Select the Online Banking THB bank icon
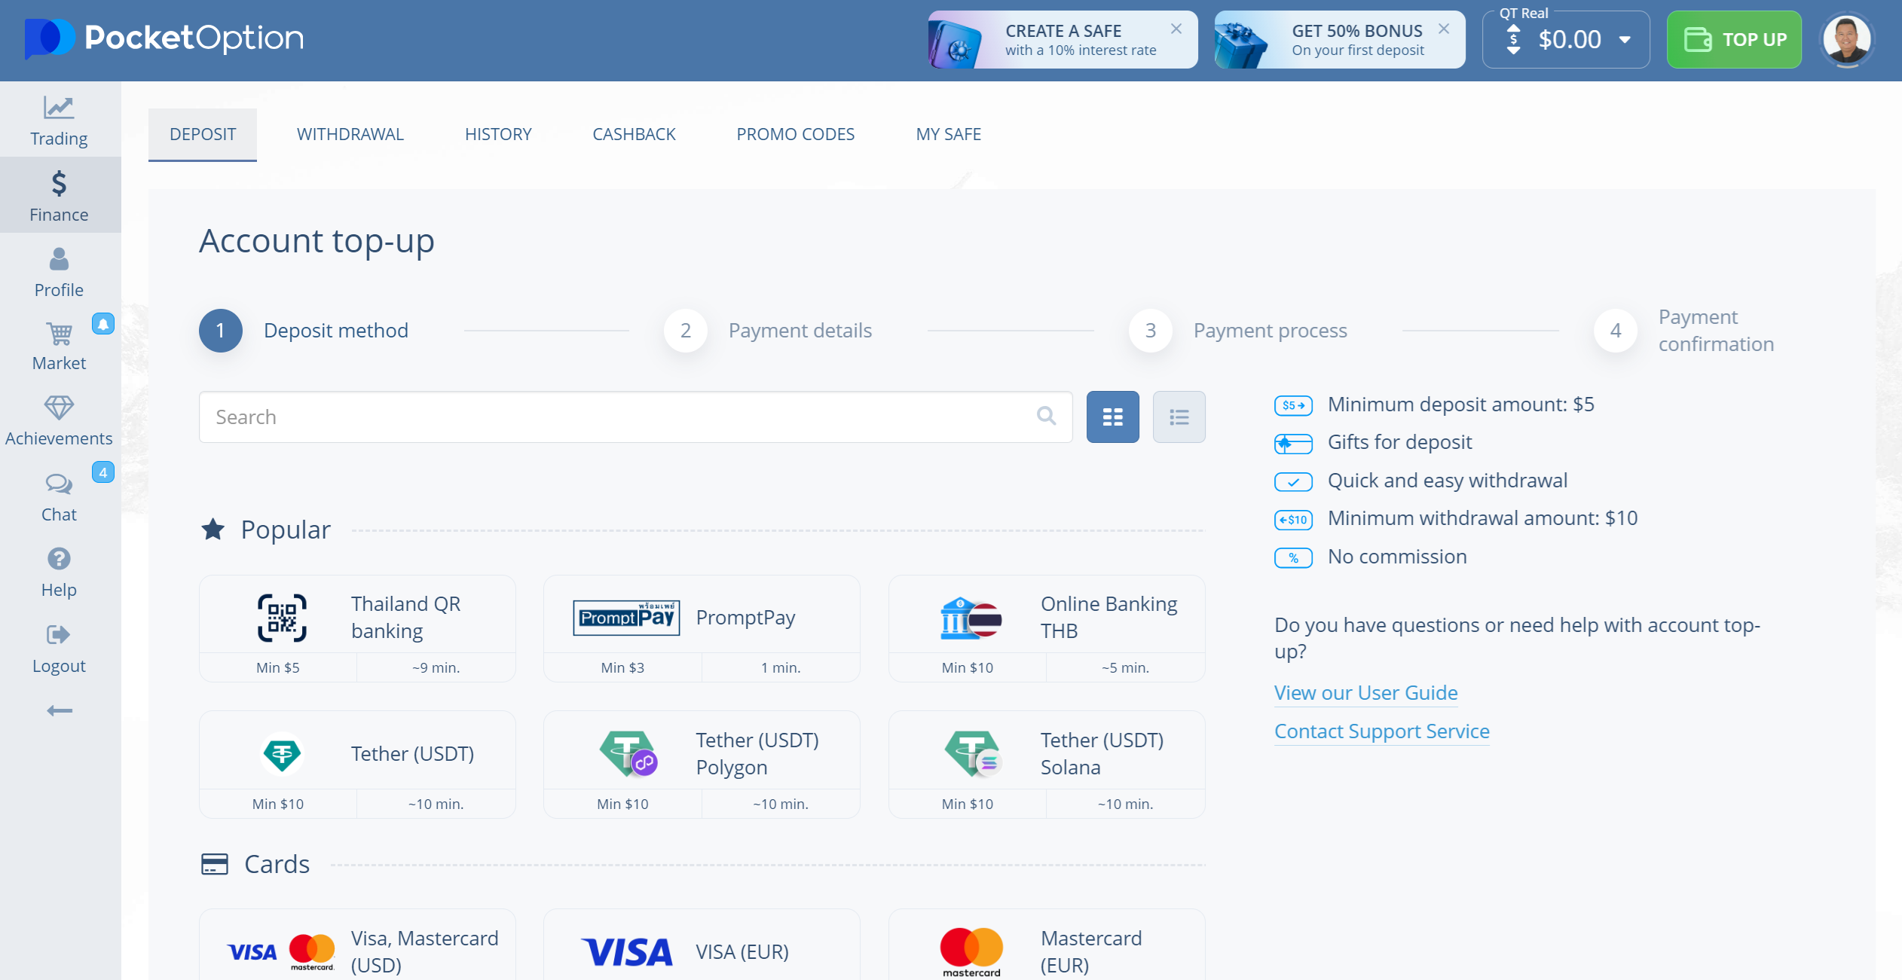This screenshot has width=1902, height=980. (x=971, y=618)
